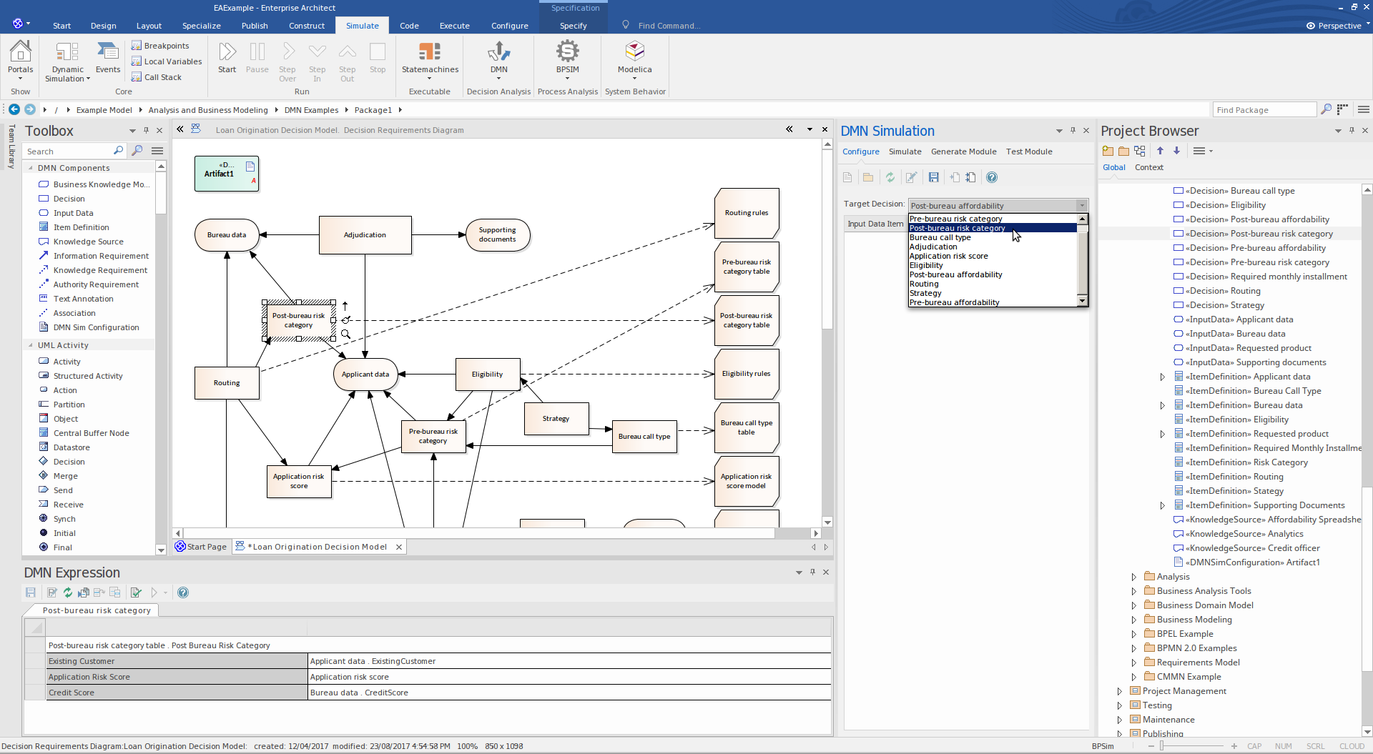The height and width of the screenshot is (754, 1373).
Task: Switch to the Construct ribbon tab
Action: click(307, 26)
